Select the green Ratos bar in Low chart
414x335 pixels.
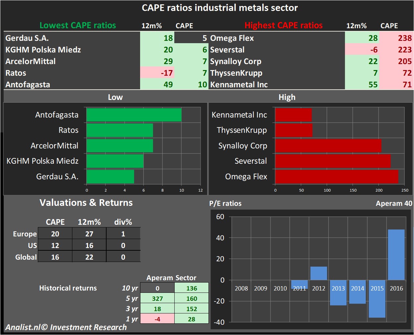tap(120, 130)
